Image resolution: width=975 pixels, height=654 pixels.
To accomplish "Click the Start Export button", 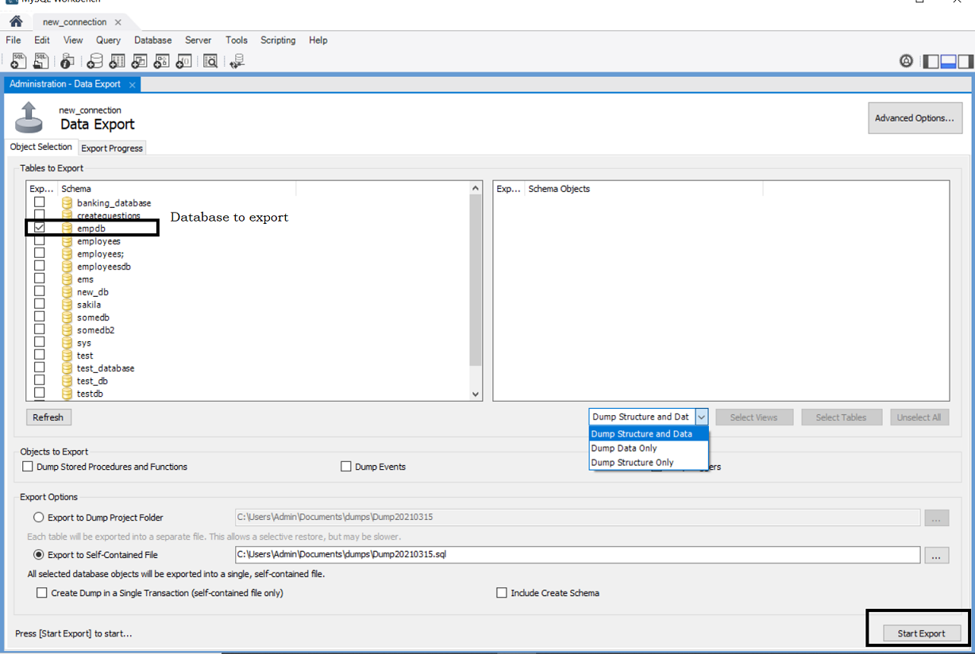I will click(x=921, y=633).
